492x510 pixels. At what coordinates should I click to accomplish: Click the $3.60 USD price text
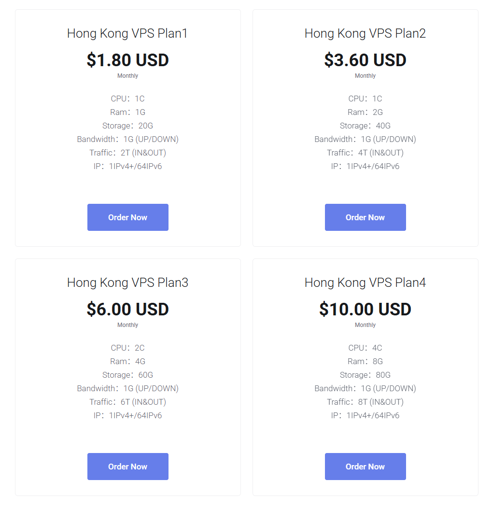coord(365,60)
